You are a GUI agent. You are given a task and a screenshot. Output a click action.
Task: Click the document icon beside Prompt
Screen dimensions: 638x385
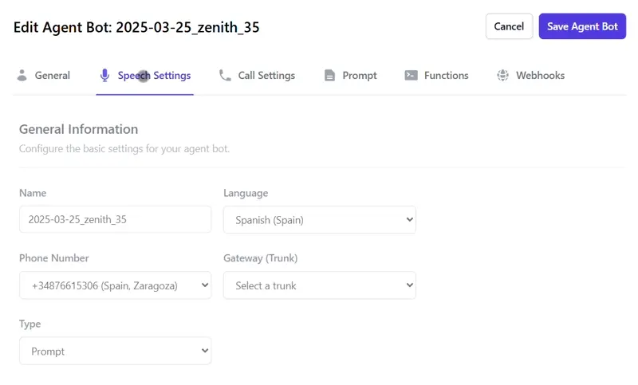coord(329,76)
